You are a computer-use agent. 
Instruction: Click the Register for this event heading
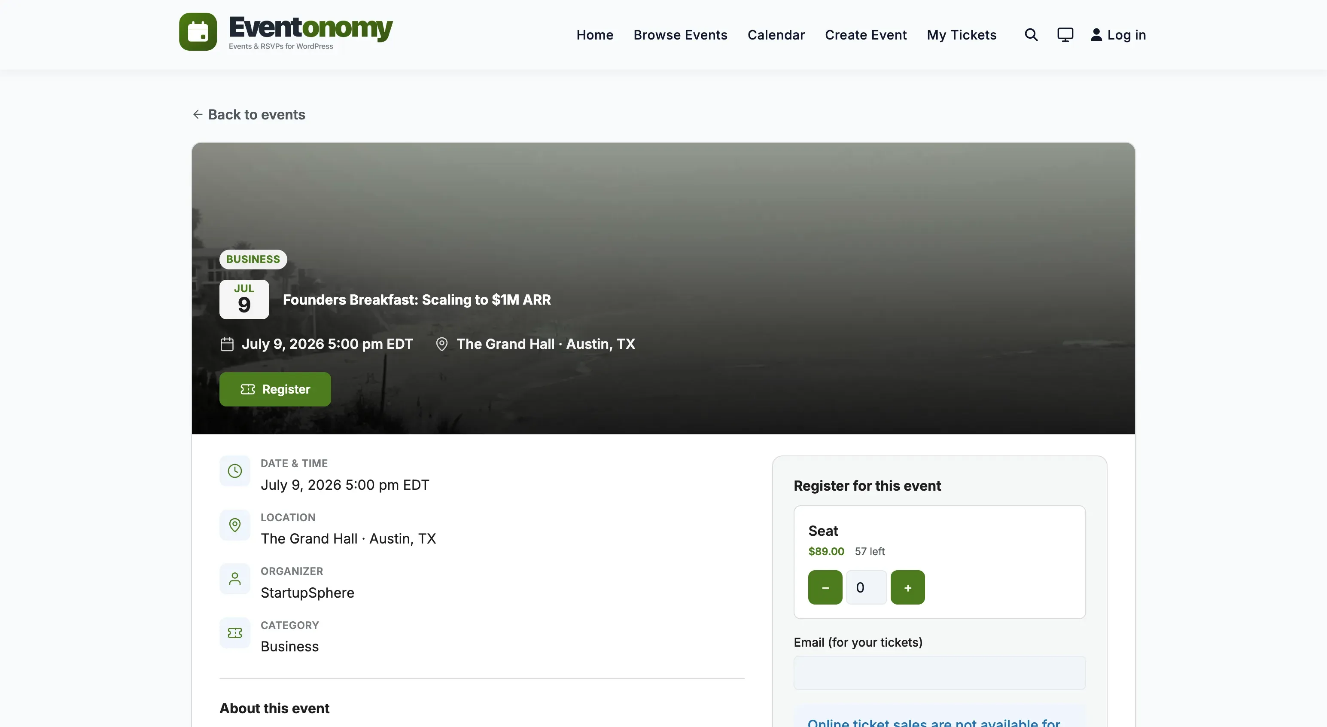[867, 486]
